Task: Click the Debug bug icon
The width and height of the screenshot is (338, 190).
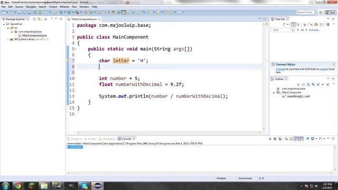Action: 61,12
